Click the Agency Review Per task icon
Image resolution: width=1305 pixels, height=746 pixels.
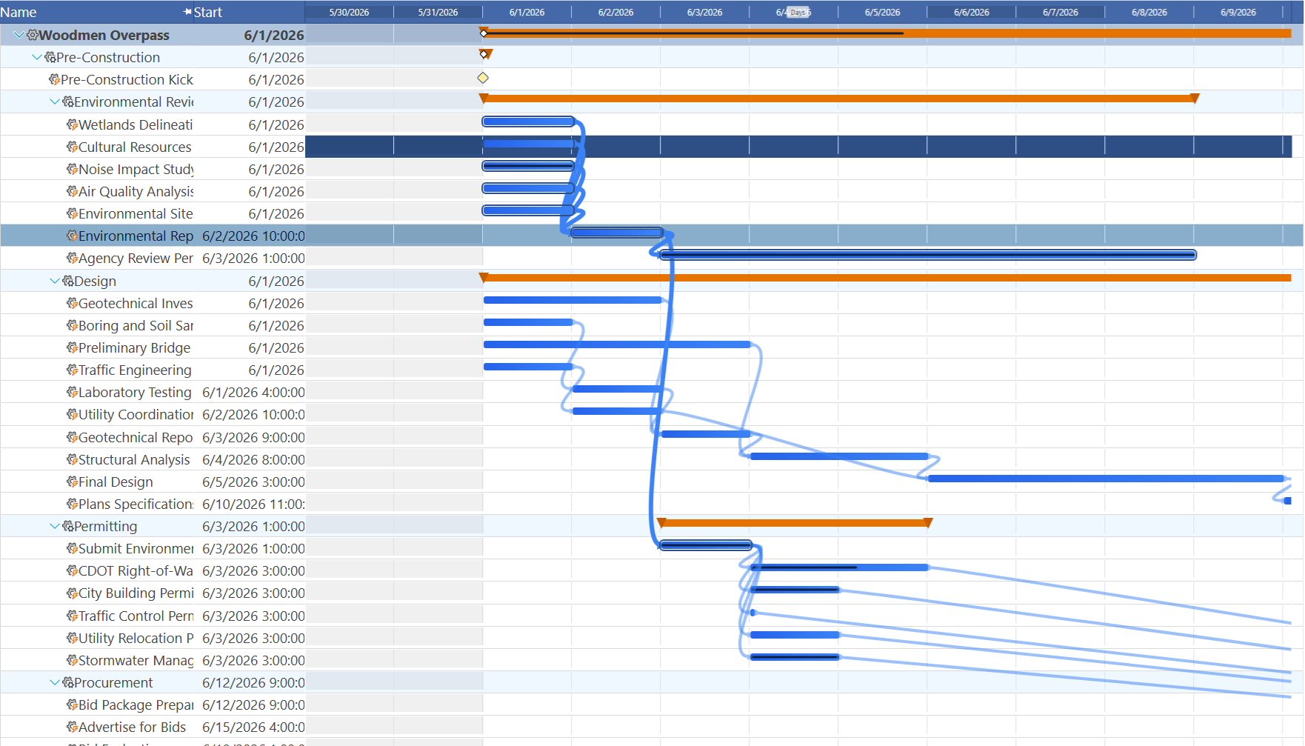[72, 258]
